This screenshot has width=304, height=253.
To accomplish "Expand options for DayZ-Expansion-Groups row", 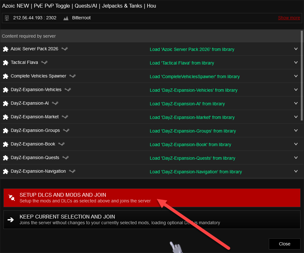I will pos(296,131).
